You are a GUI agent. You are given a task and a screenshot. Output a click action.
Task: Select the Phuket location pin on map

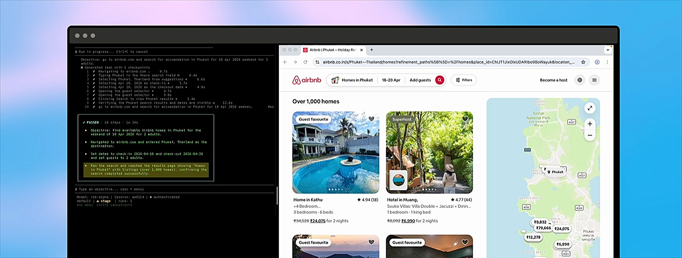(555, 172)
